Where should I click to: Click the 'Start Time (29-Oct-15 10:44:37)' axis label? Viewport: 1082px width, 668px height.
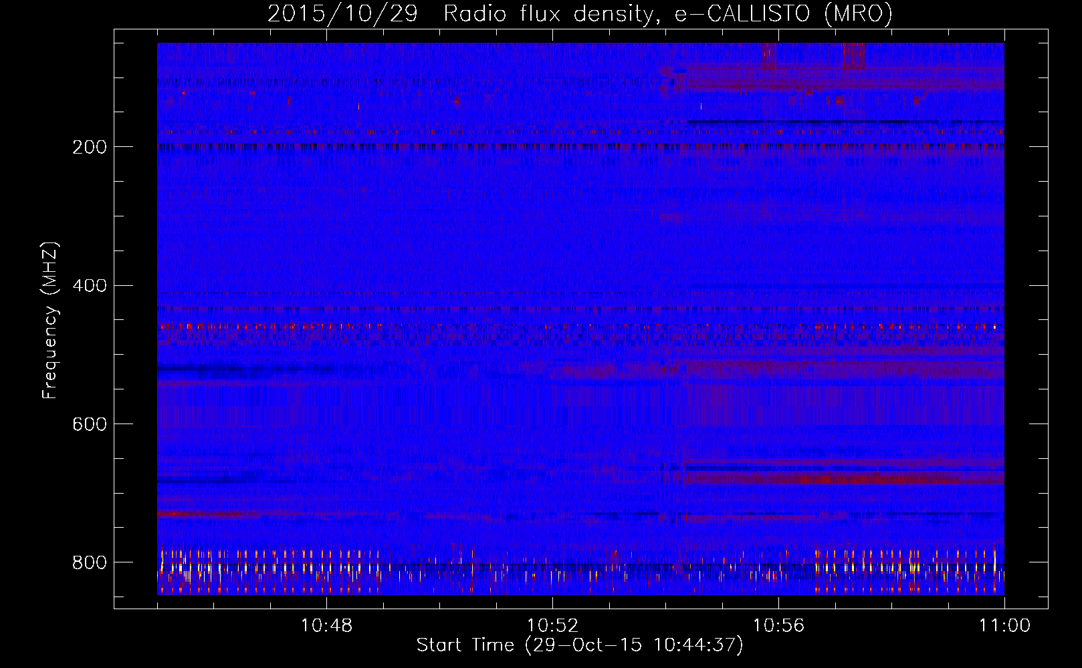(x=580, y=645)
